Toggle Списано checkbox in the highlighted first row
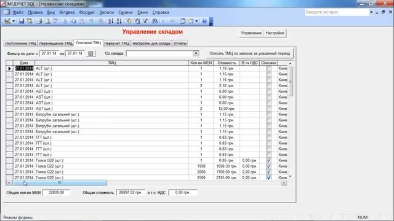394x221 pixels. [x=268, y=68]
